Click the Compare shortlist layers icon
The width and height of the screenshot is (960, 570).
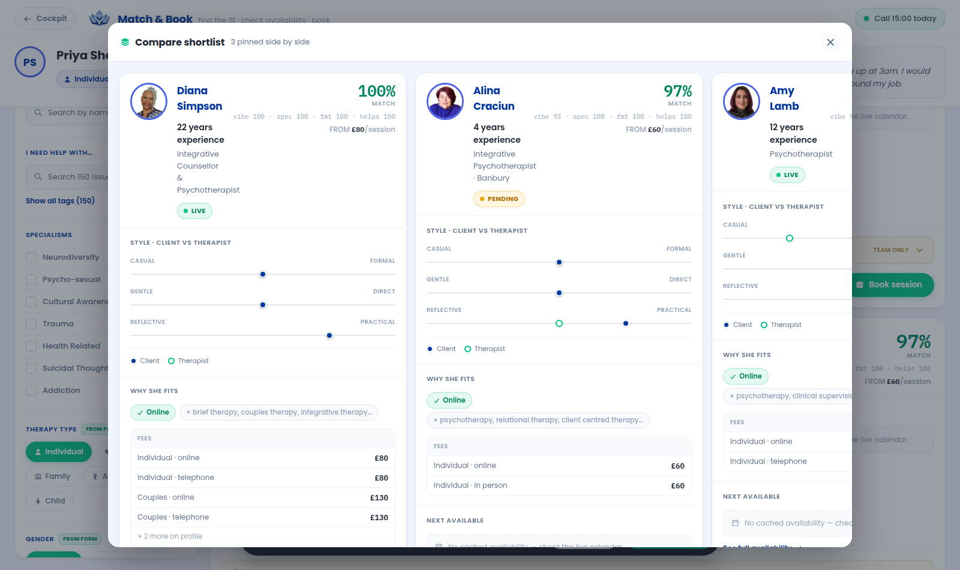(125, 42)
